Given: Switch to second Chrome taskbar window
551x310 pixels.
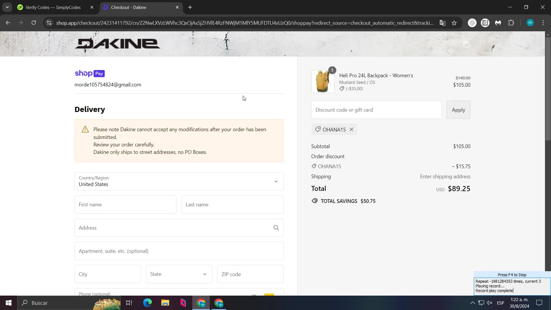Looking at the screenshot, I should 219,303.
